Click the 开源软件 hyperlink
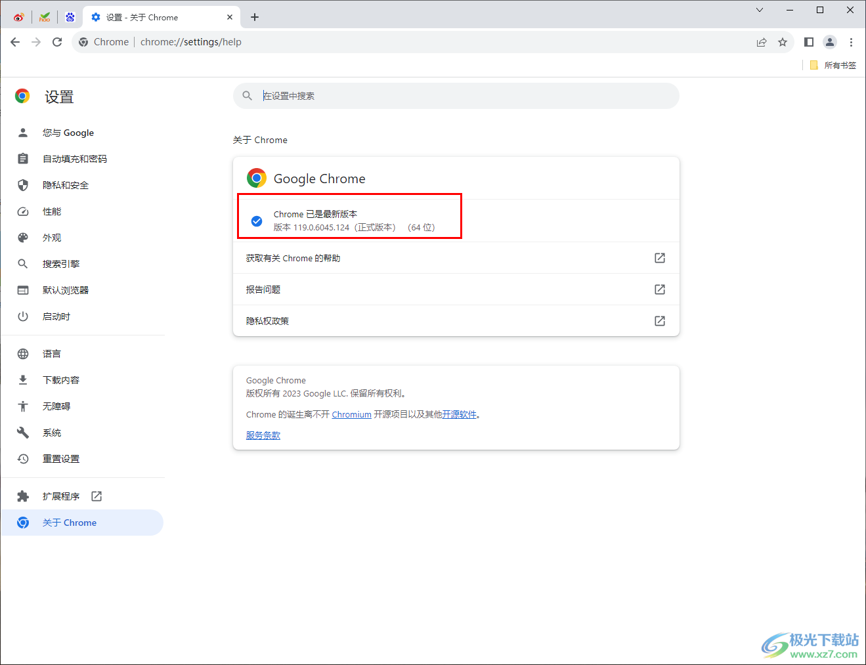The image size is (866, 665). [x=459, y=415]
